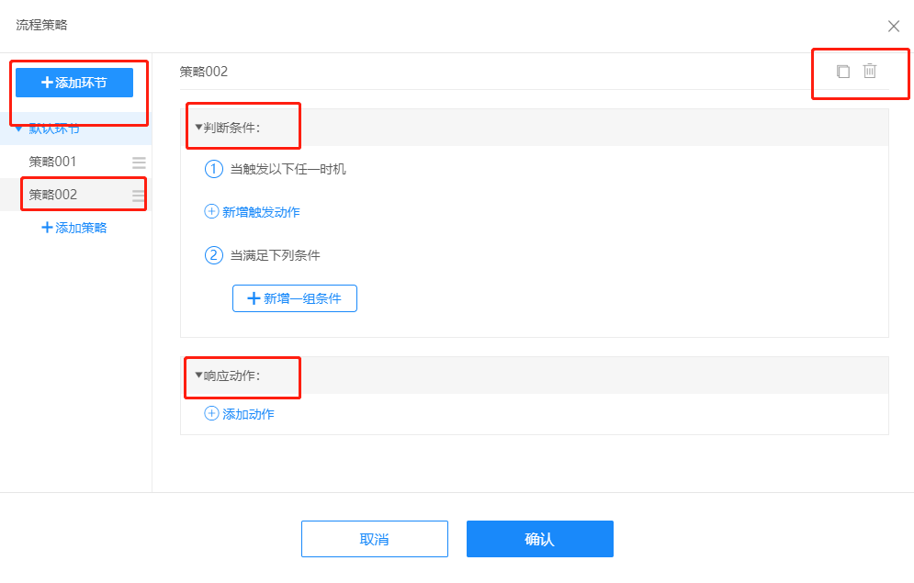Collapse the 默认环节 tree node
914x583 pixels.
tap(18, 129)
